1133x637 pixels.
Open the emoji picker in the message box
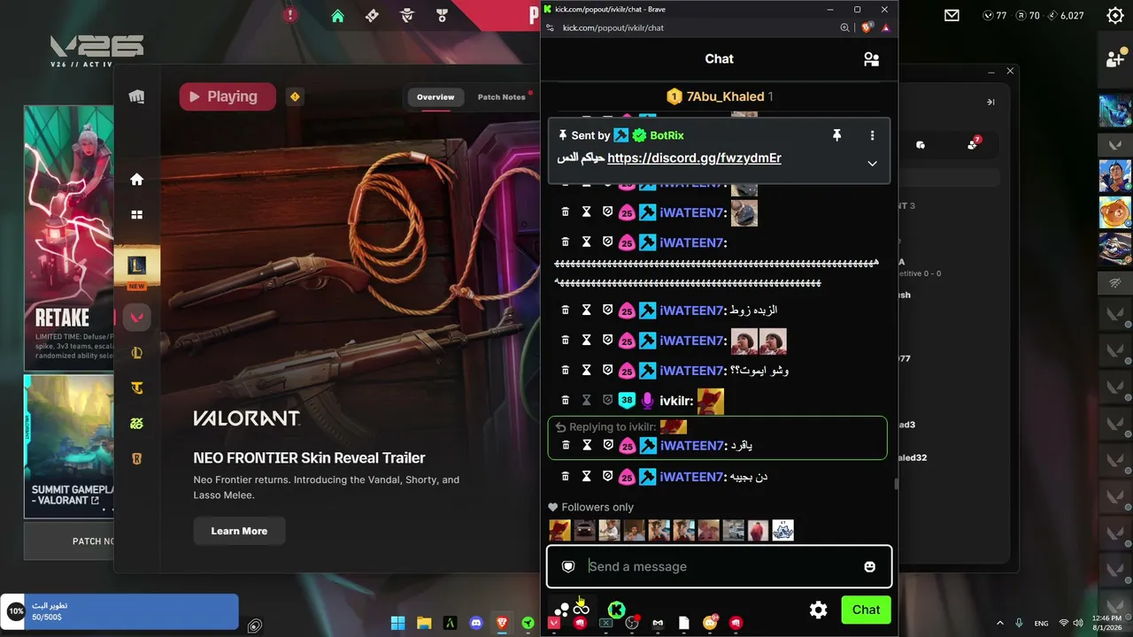[x=869, y=566]
